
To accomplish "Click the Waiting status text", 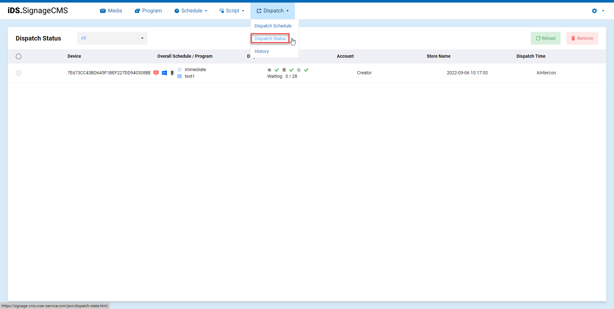I will (275, 76).
